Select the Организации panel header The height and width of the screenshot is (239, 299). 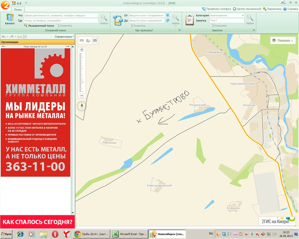(37, 42)
